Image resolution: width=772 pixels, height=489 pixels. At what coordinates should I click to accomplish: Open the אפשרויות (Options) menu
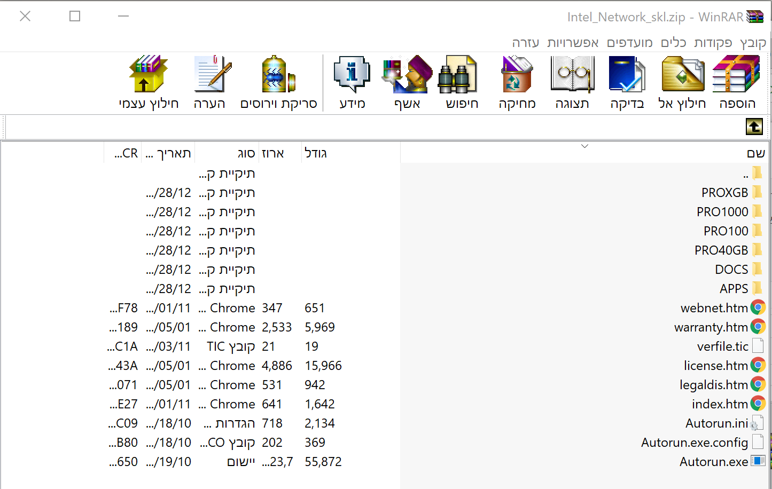(x=573, y=43)
